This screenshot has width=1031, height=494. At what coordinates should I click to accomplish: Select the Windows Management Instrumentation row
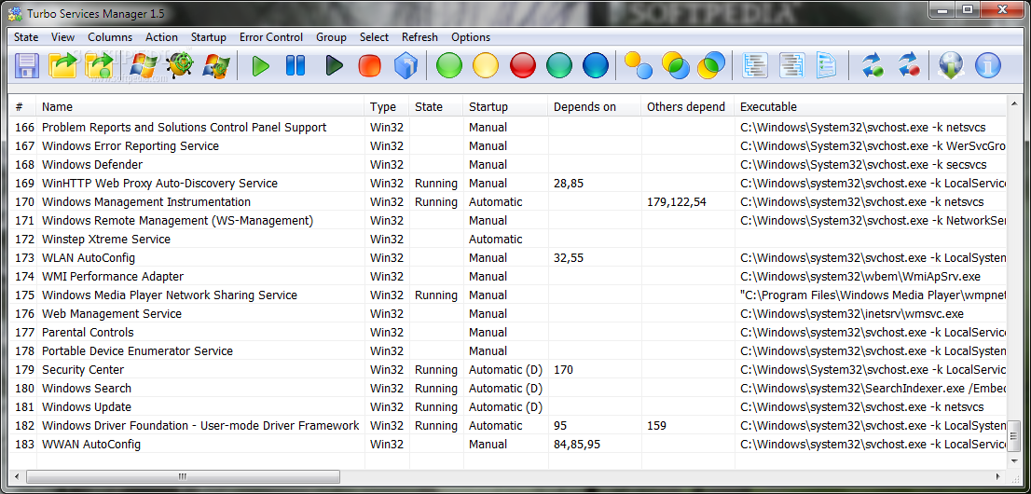(508, 202)
